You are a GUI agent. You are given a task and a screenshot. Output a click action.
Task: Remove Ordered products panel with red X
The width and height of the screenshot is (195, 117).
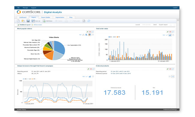coord(170,69)
